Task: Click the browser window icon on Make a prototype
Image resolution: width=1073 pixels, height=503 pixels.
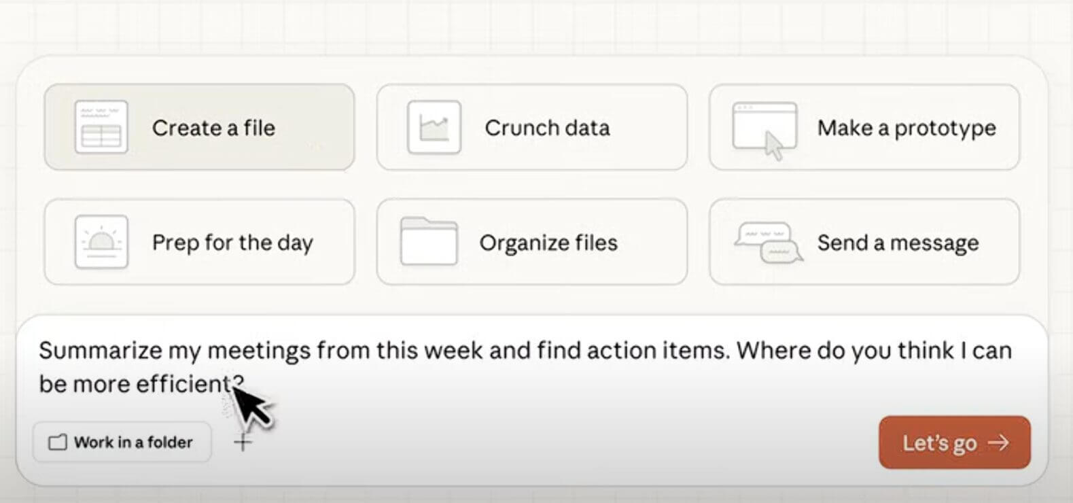Action: [764, 128]
